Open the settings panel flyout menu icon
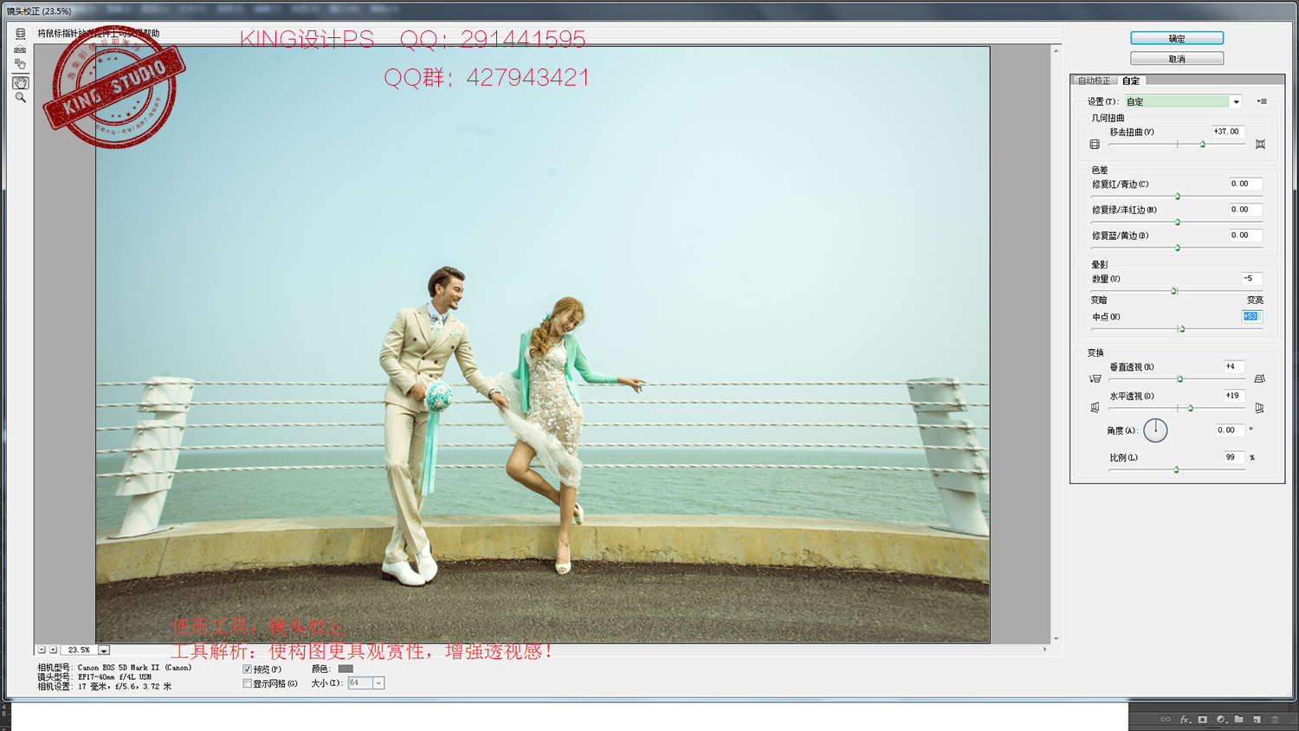 [x=1262, y=101]
